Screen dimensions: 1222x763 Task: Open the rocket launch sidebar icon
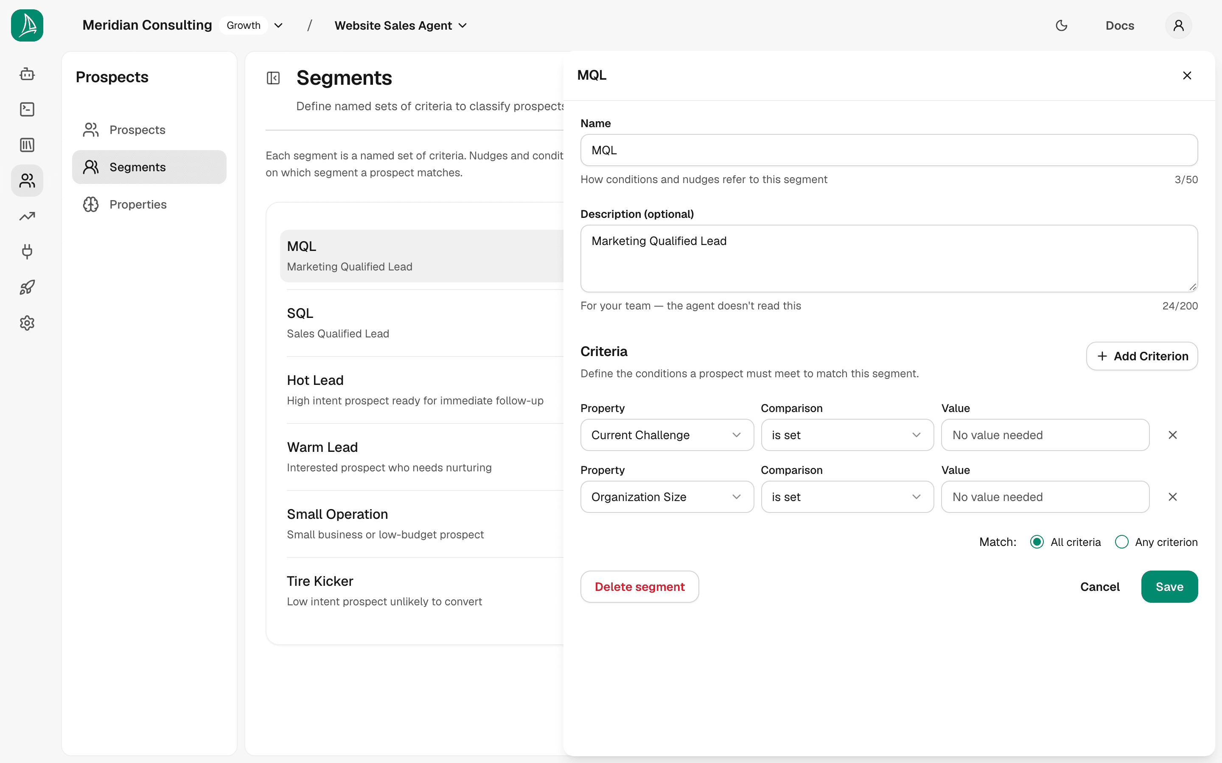pos(27,288)
